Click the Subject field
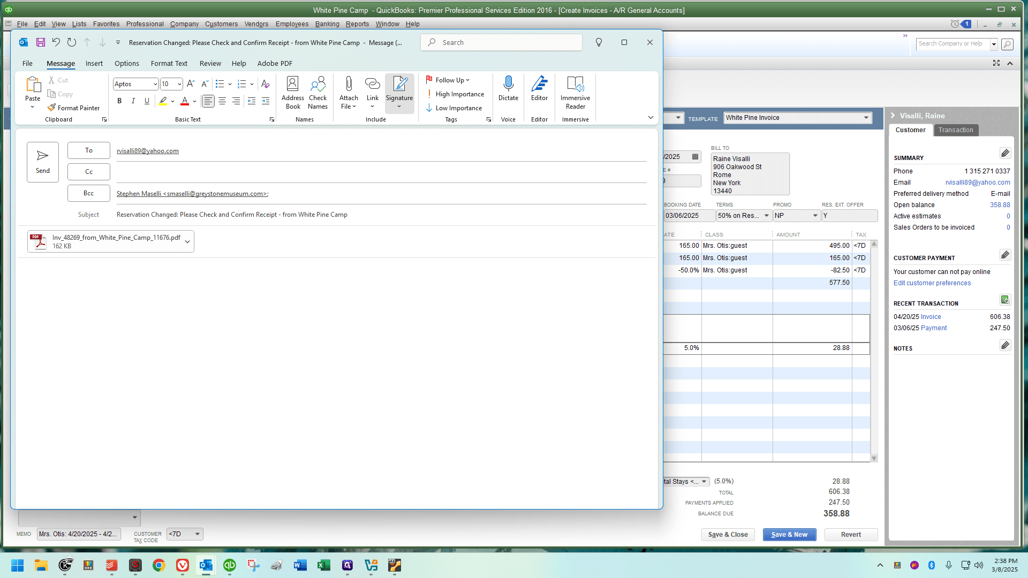 (381, 215)
